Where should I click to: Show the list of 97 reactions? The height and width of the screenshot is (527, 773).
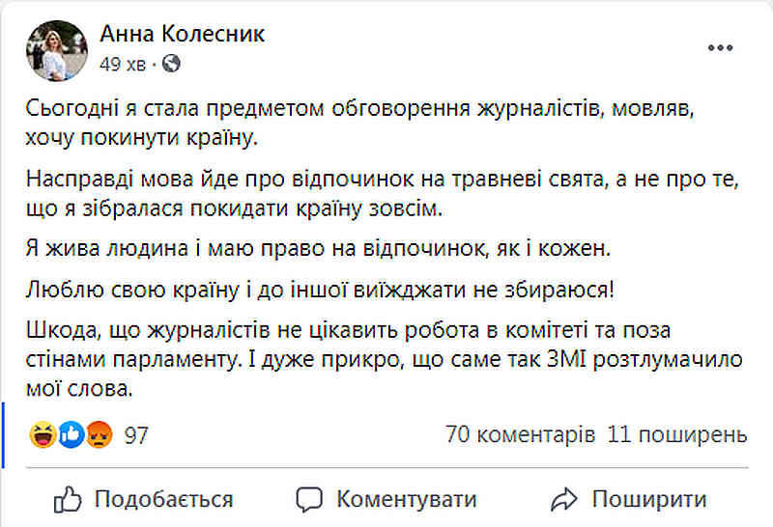pos(136,435)
